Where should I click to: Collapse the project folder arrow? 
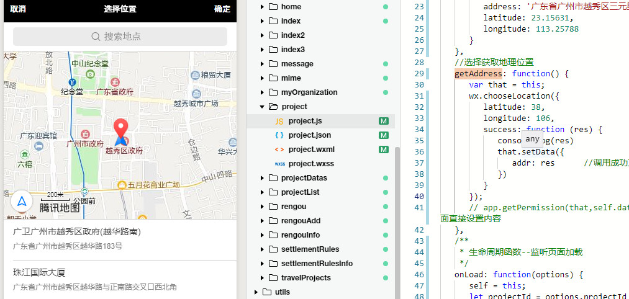(x=262, y=107)
